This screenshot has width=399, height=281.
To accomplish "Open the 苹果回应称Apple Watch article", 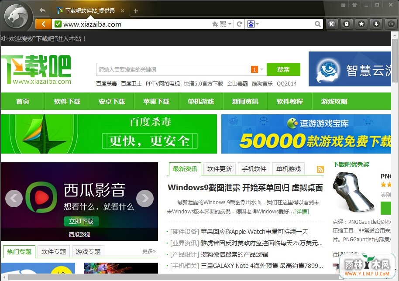I will pos(255,232).
